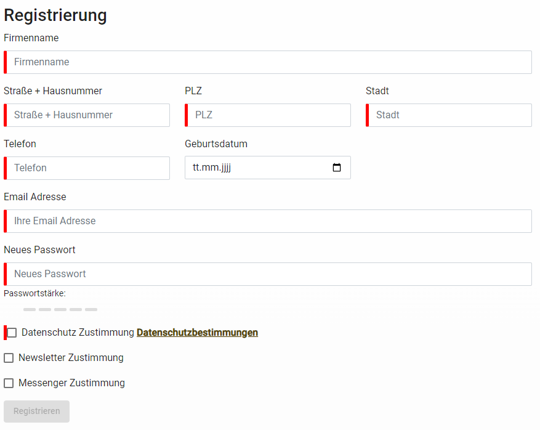The image size is (540, 430).
Task: Focus the Telefon input field
Action: coord(87,168)
